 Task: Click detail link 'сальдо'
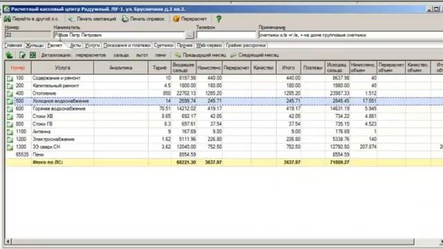pos(121,55)
